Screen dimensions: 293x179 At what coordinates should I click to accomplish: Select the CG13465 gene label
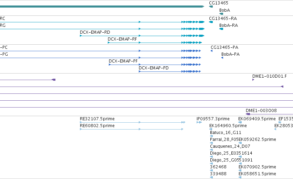coord(218,3)
